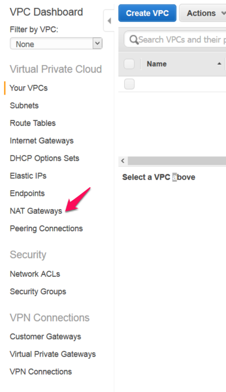Focus the Search VPCs input field

click(x=175, y=39)
